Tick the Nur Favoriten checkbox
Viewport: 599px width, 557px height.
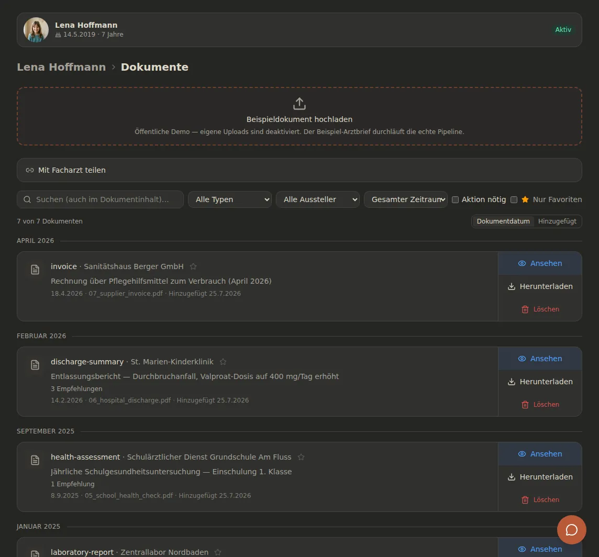click(514, 200)
